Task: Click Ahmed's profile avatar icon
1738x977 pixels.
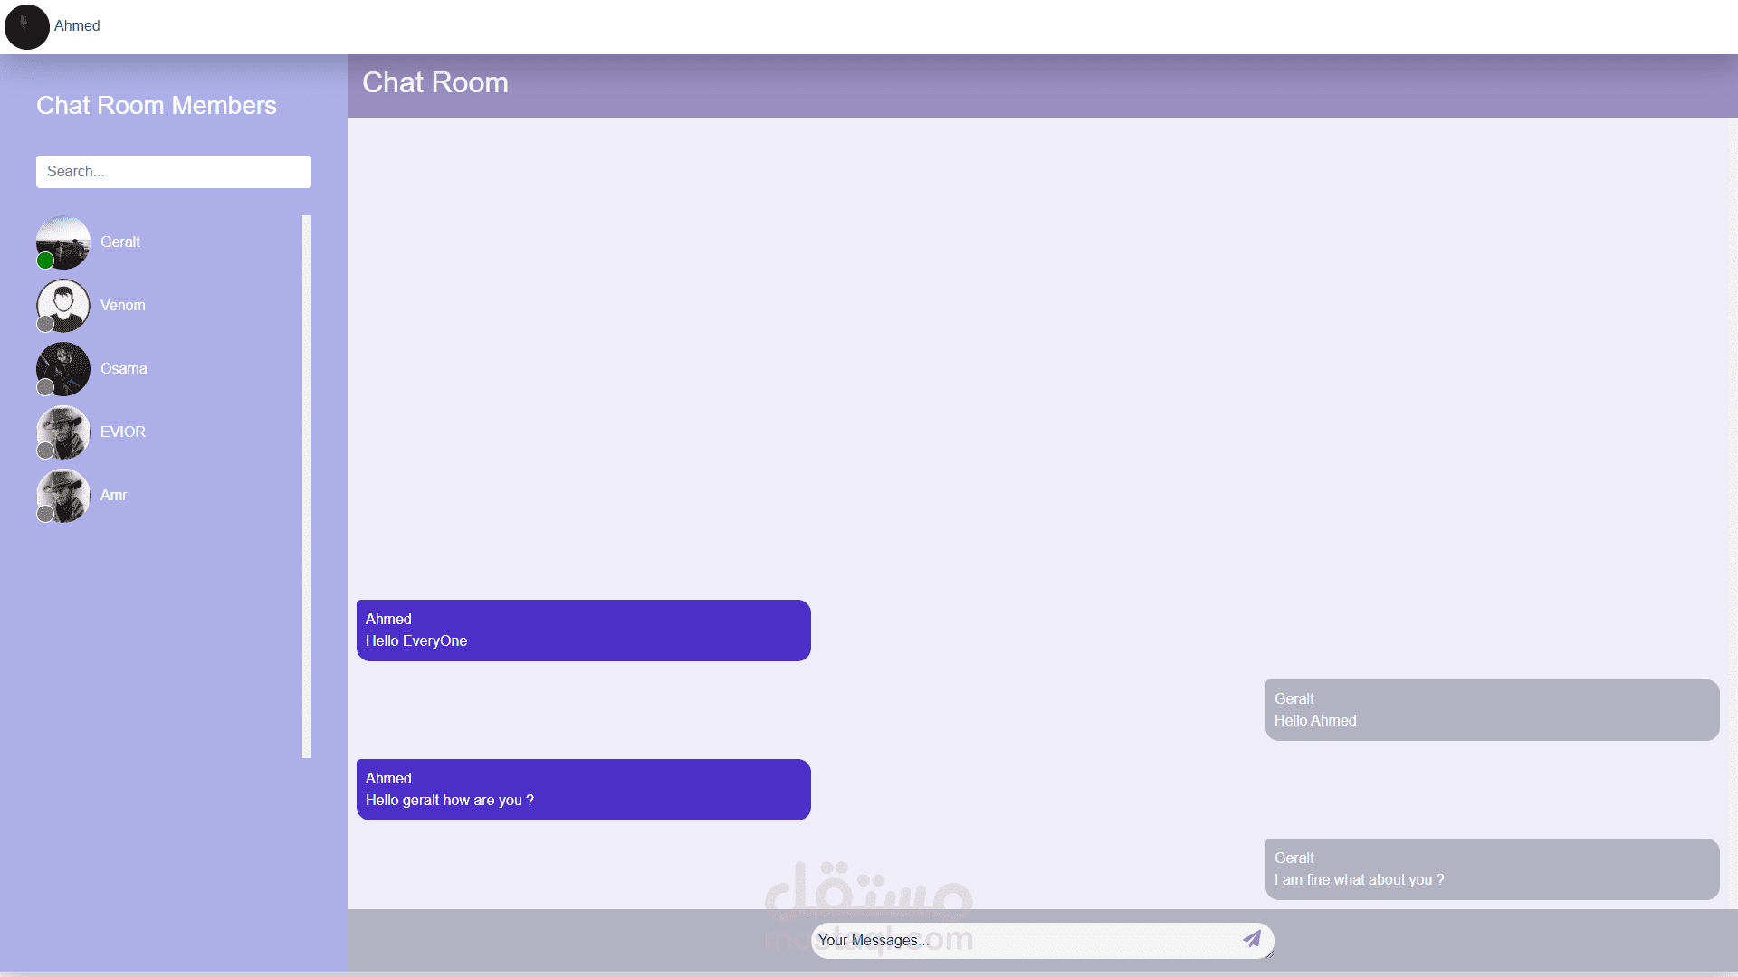Action: click(26, 26)
